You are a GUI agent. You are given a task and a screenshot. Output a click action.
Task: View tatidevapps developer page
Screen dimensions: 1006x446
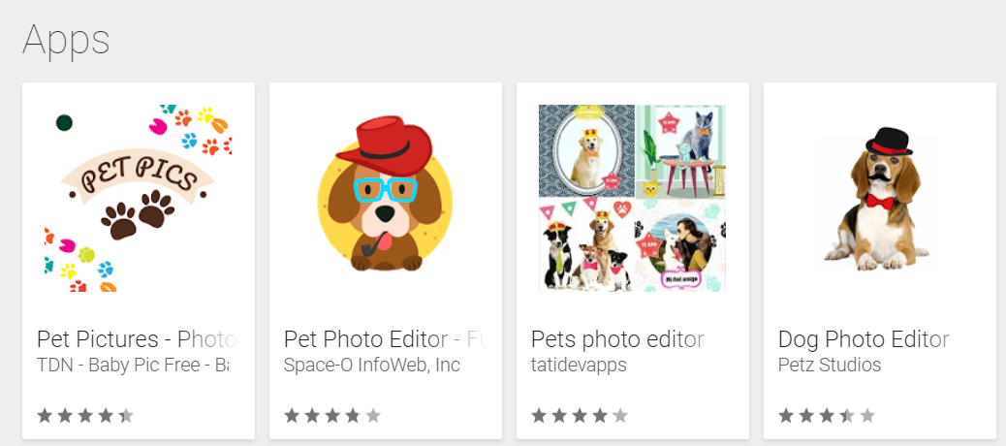(x=579, y=366)
